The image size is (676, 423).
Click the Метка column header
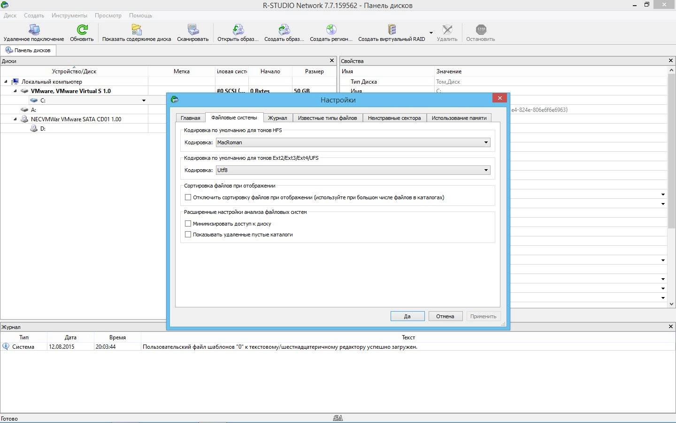coord(182,71)
